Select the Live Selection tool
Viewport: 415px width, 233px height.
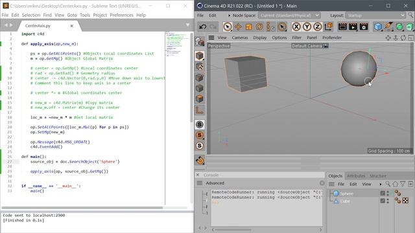pos(228,27)
